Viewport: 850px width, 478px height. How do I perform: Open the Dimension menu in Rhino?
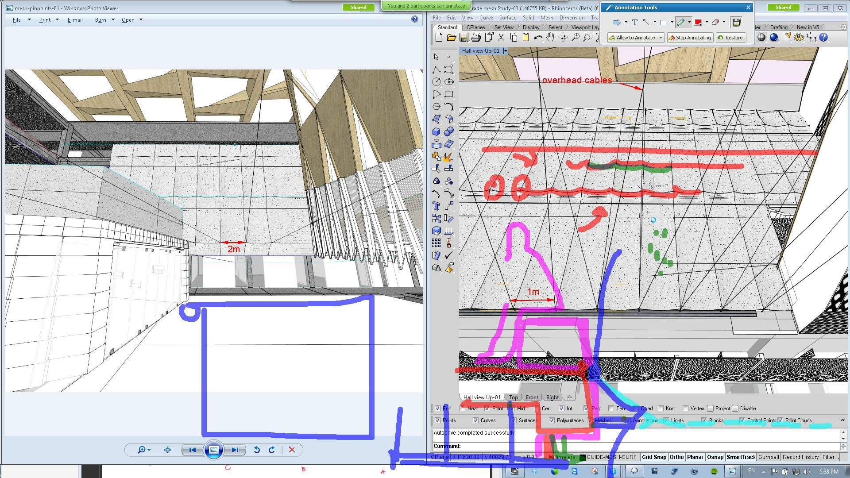pyautogui.click(x=572, y=18)
